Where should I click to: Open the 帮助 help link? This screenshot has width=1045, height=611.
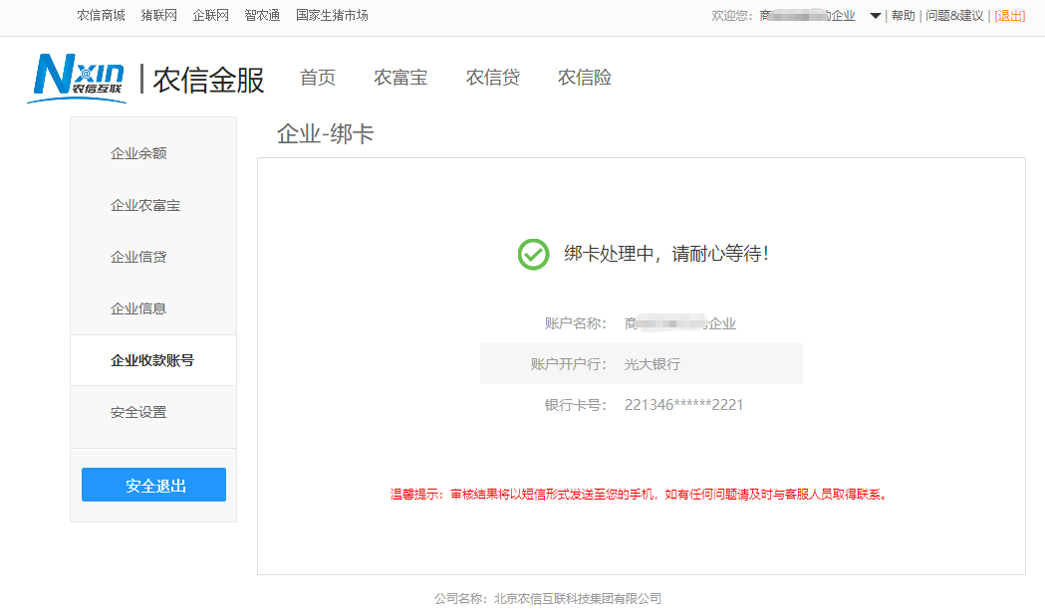click(903, 16)
